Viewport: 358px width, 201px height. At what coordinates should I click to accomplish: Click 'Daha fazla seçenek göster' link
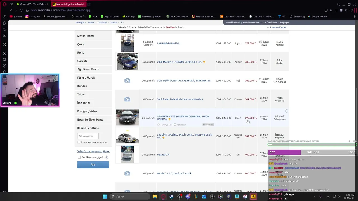(93, 152)
